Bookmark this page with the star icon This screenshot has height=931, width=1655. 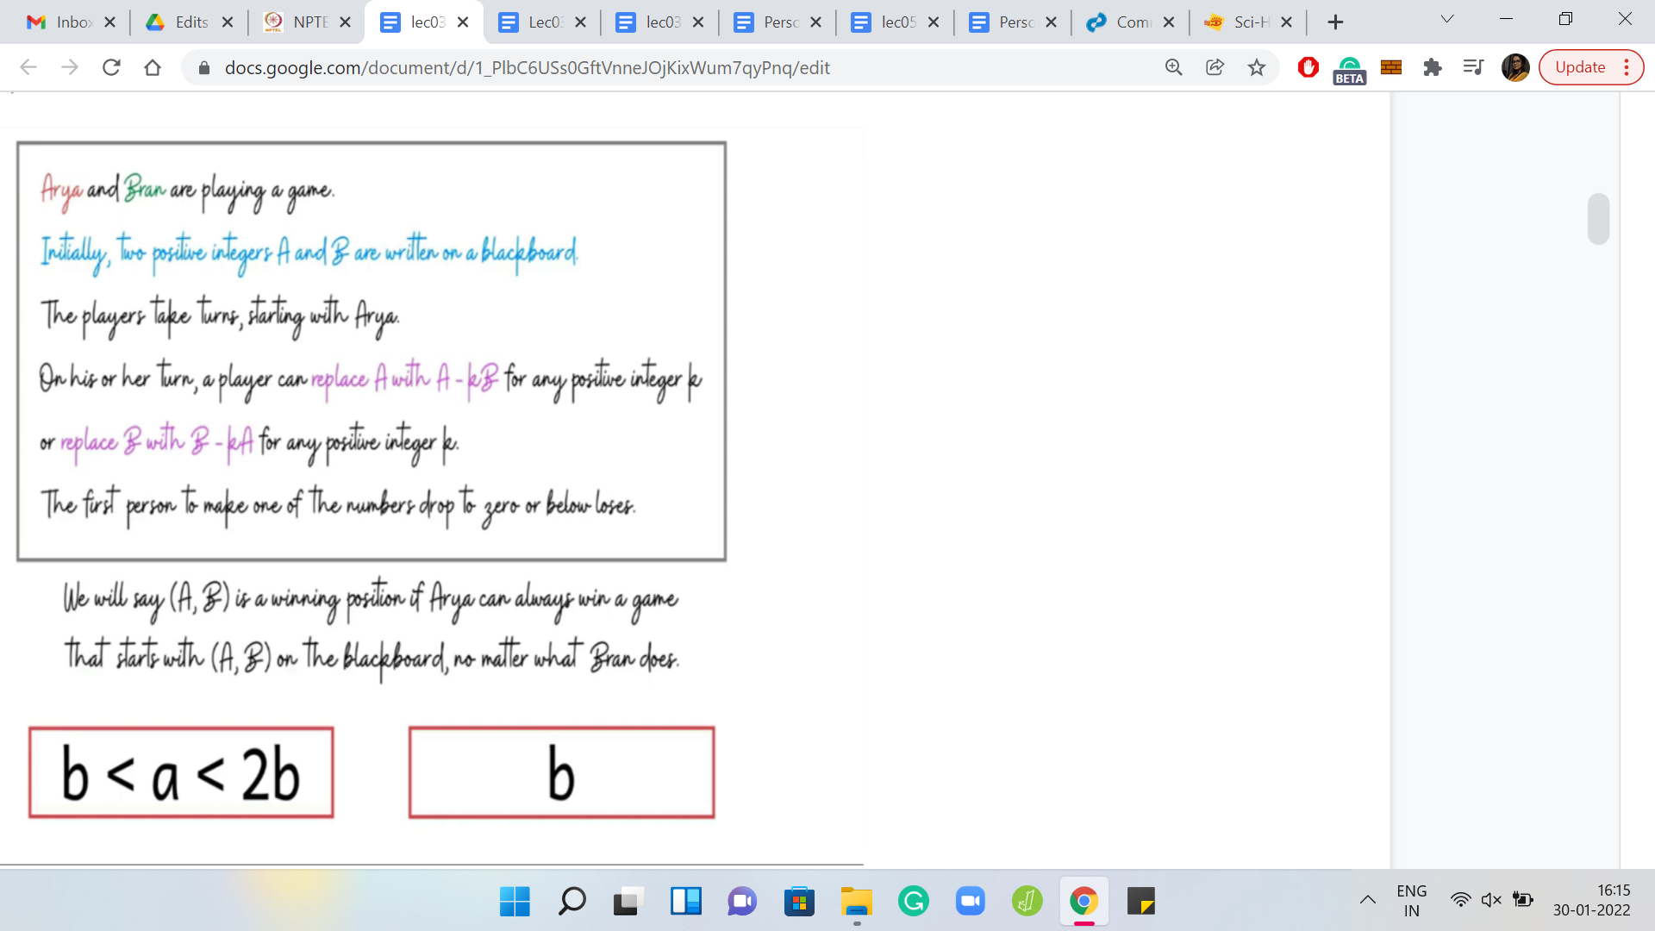[1257, 67]
